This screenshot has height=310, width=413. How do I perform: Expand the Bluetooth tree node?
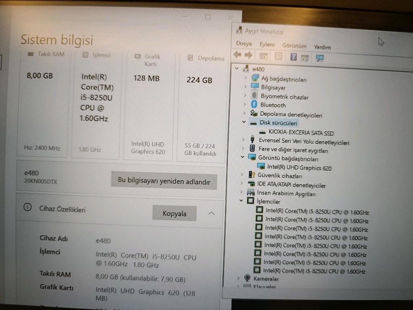pyautogui.click(x=244, y=104)
